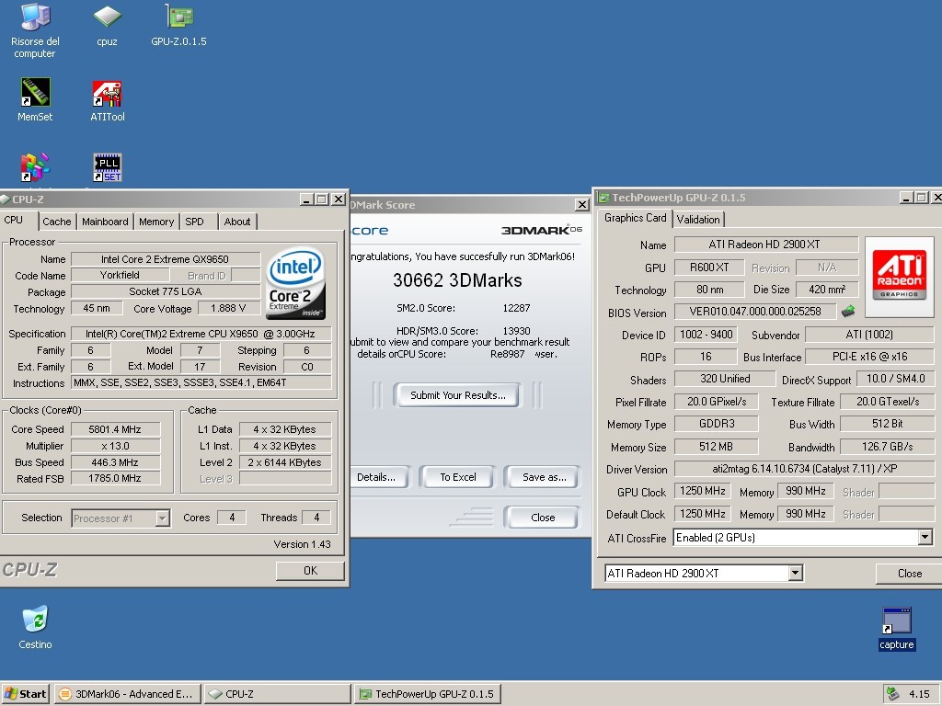942x706 pixels.
Task: Open the SPD tab
Action: pyautogui.click(x=194, y=222)
